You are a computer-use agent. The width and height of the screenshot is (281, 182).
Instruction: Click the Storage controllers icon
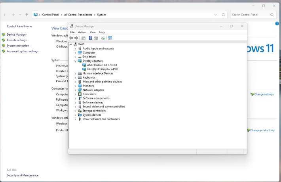80,111
